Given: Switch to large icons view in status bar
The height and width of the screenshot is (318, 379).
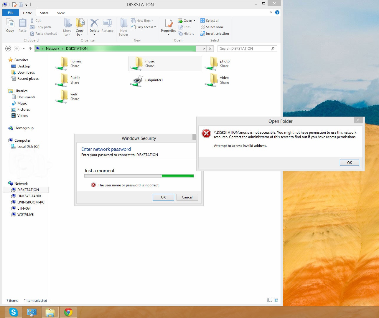Looking at the screenshot, I should click(276, 300).
